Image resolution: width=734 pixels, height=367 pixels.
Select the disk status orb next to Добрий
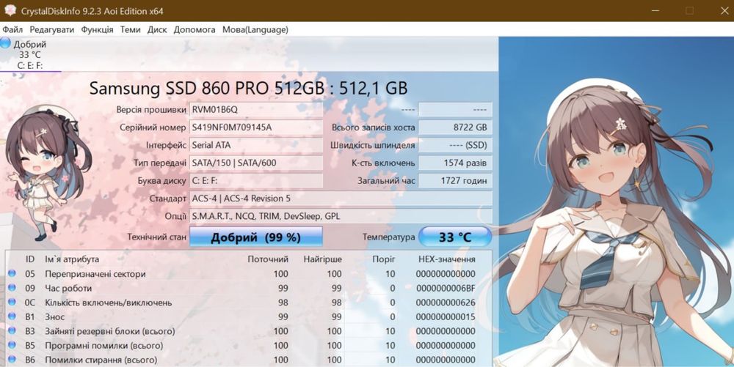coord(6,43)
